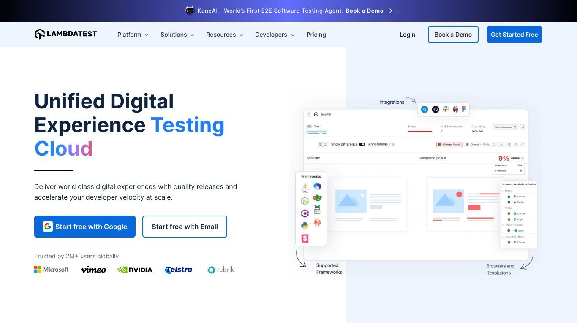The image size is (577, 324).
Task: Click the mismatch percentage bar beside 9%
Action: coord(515,158)
